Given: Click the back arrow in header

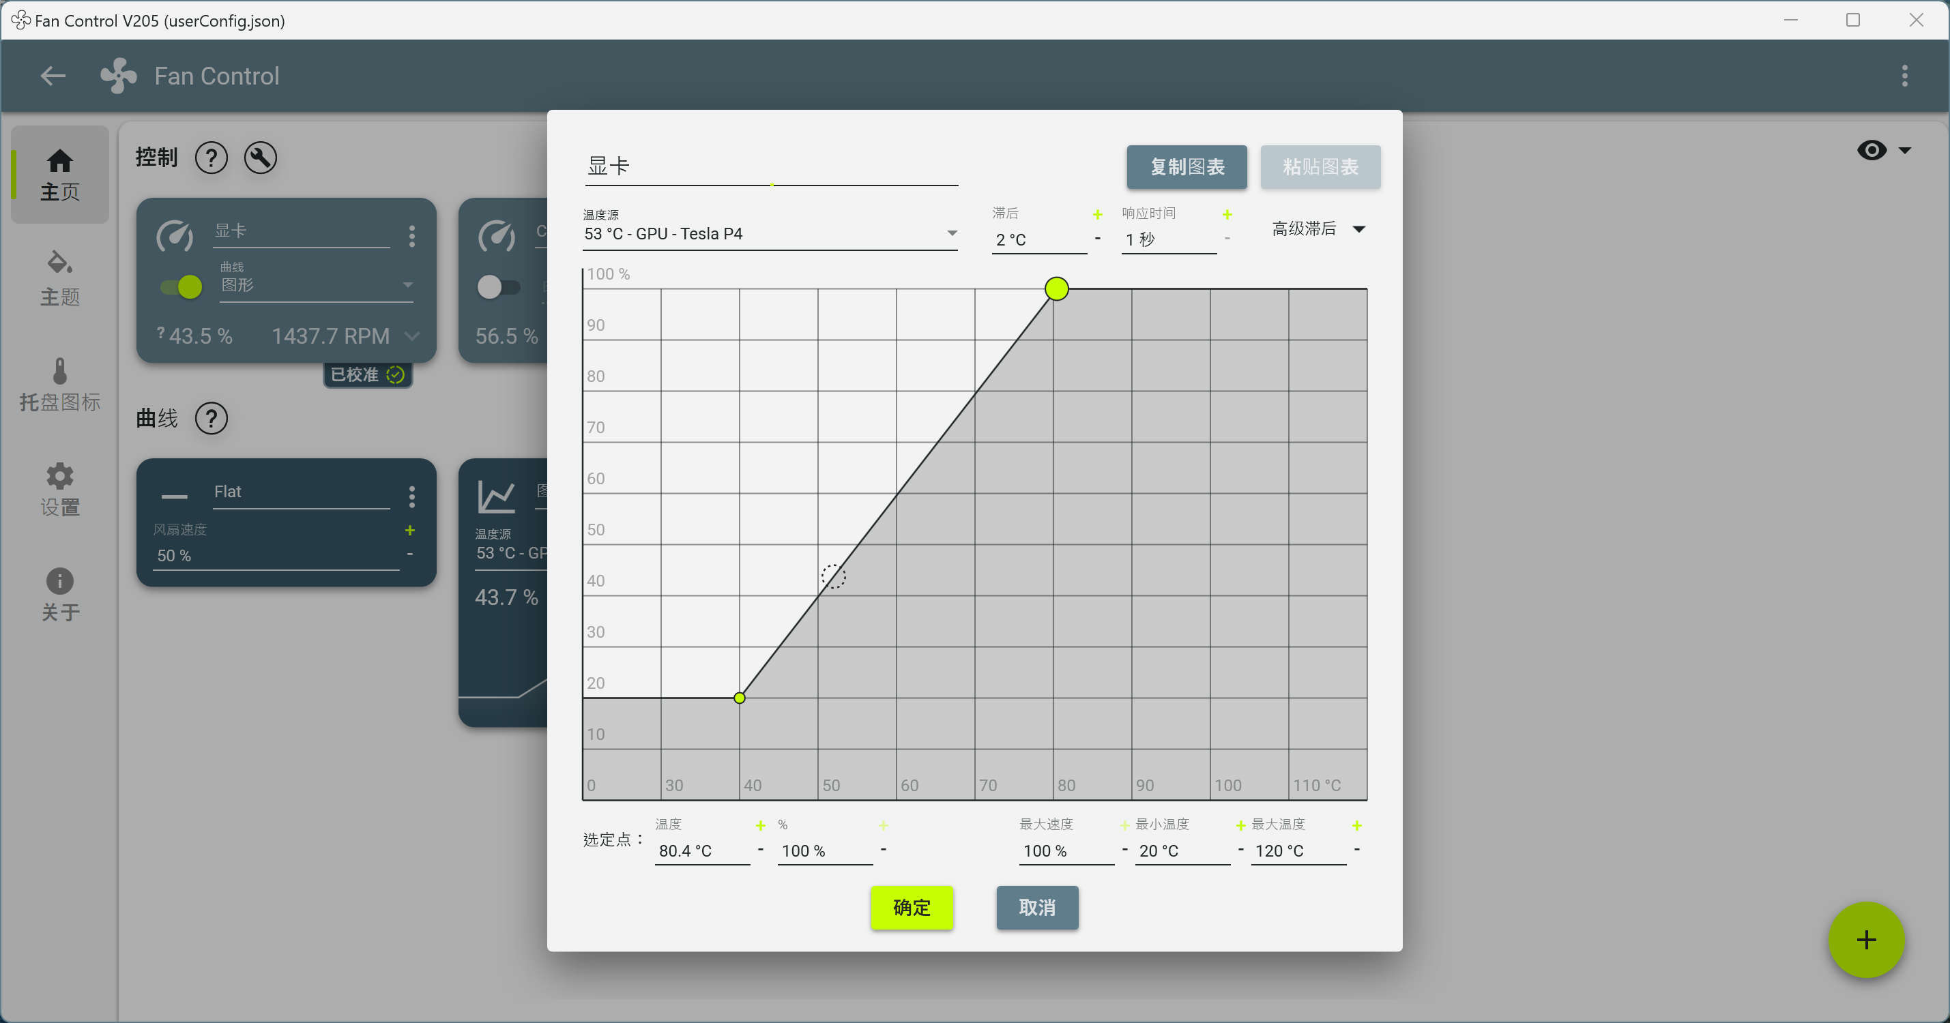Looking at the screenshot, I should (x=53, y=76).
